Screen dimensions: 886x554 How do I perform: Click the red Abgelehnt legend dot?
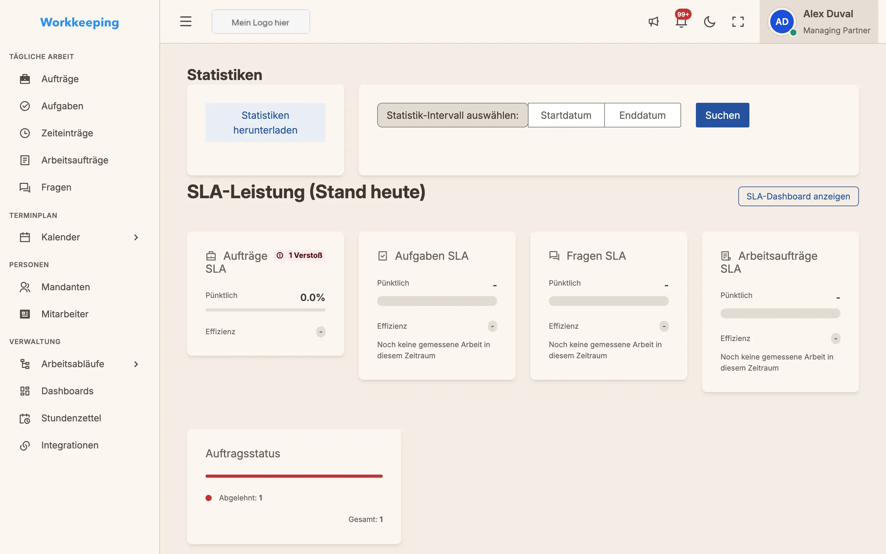(x=209, y=498)
